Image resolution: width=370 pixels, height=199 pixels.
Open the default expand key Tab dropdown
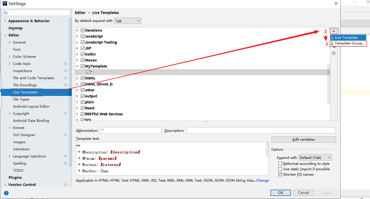click(128, 21)
